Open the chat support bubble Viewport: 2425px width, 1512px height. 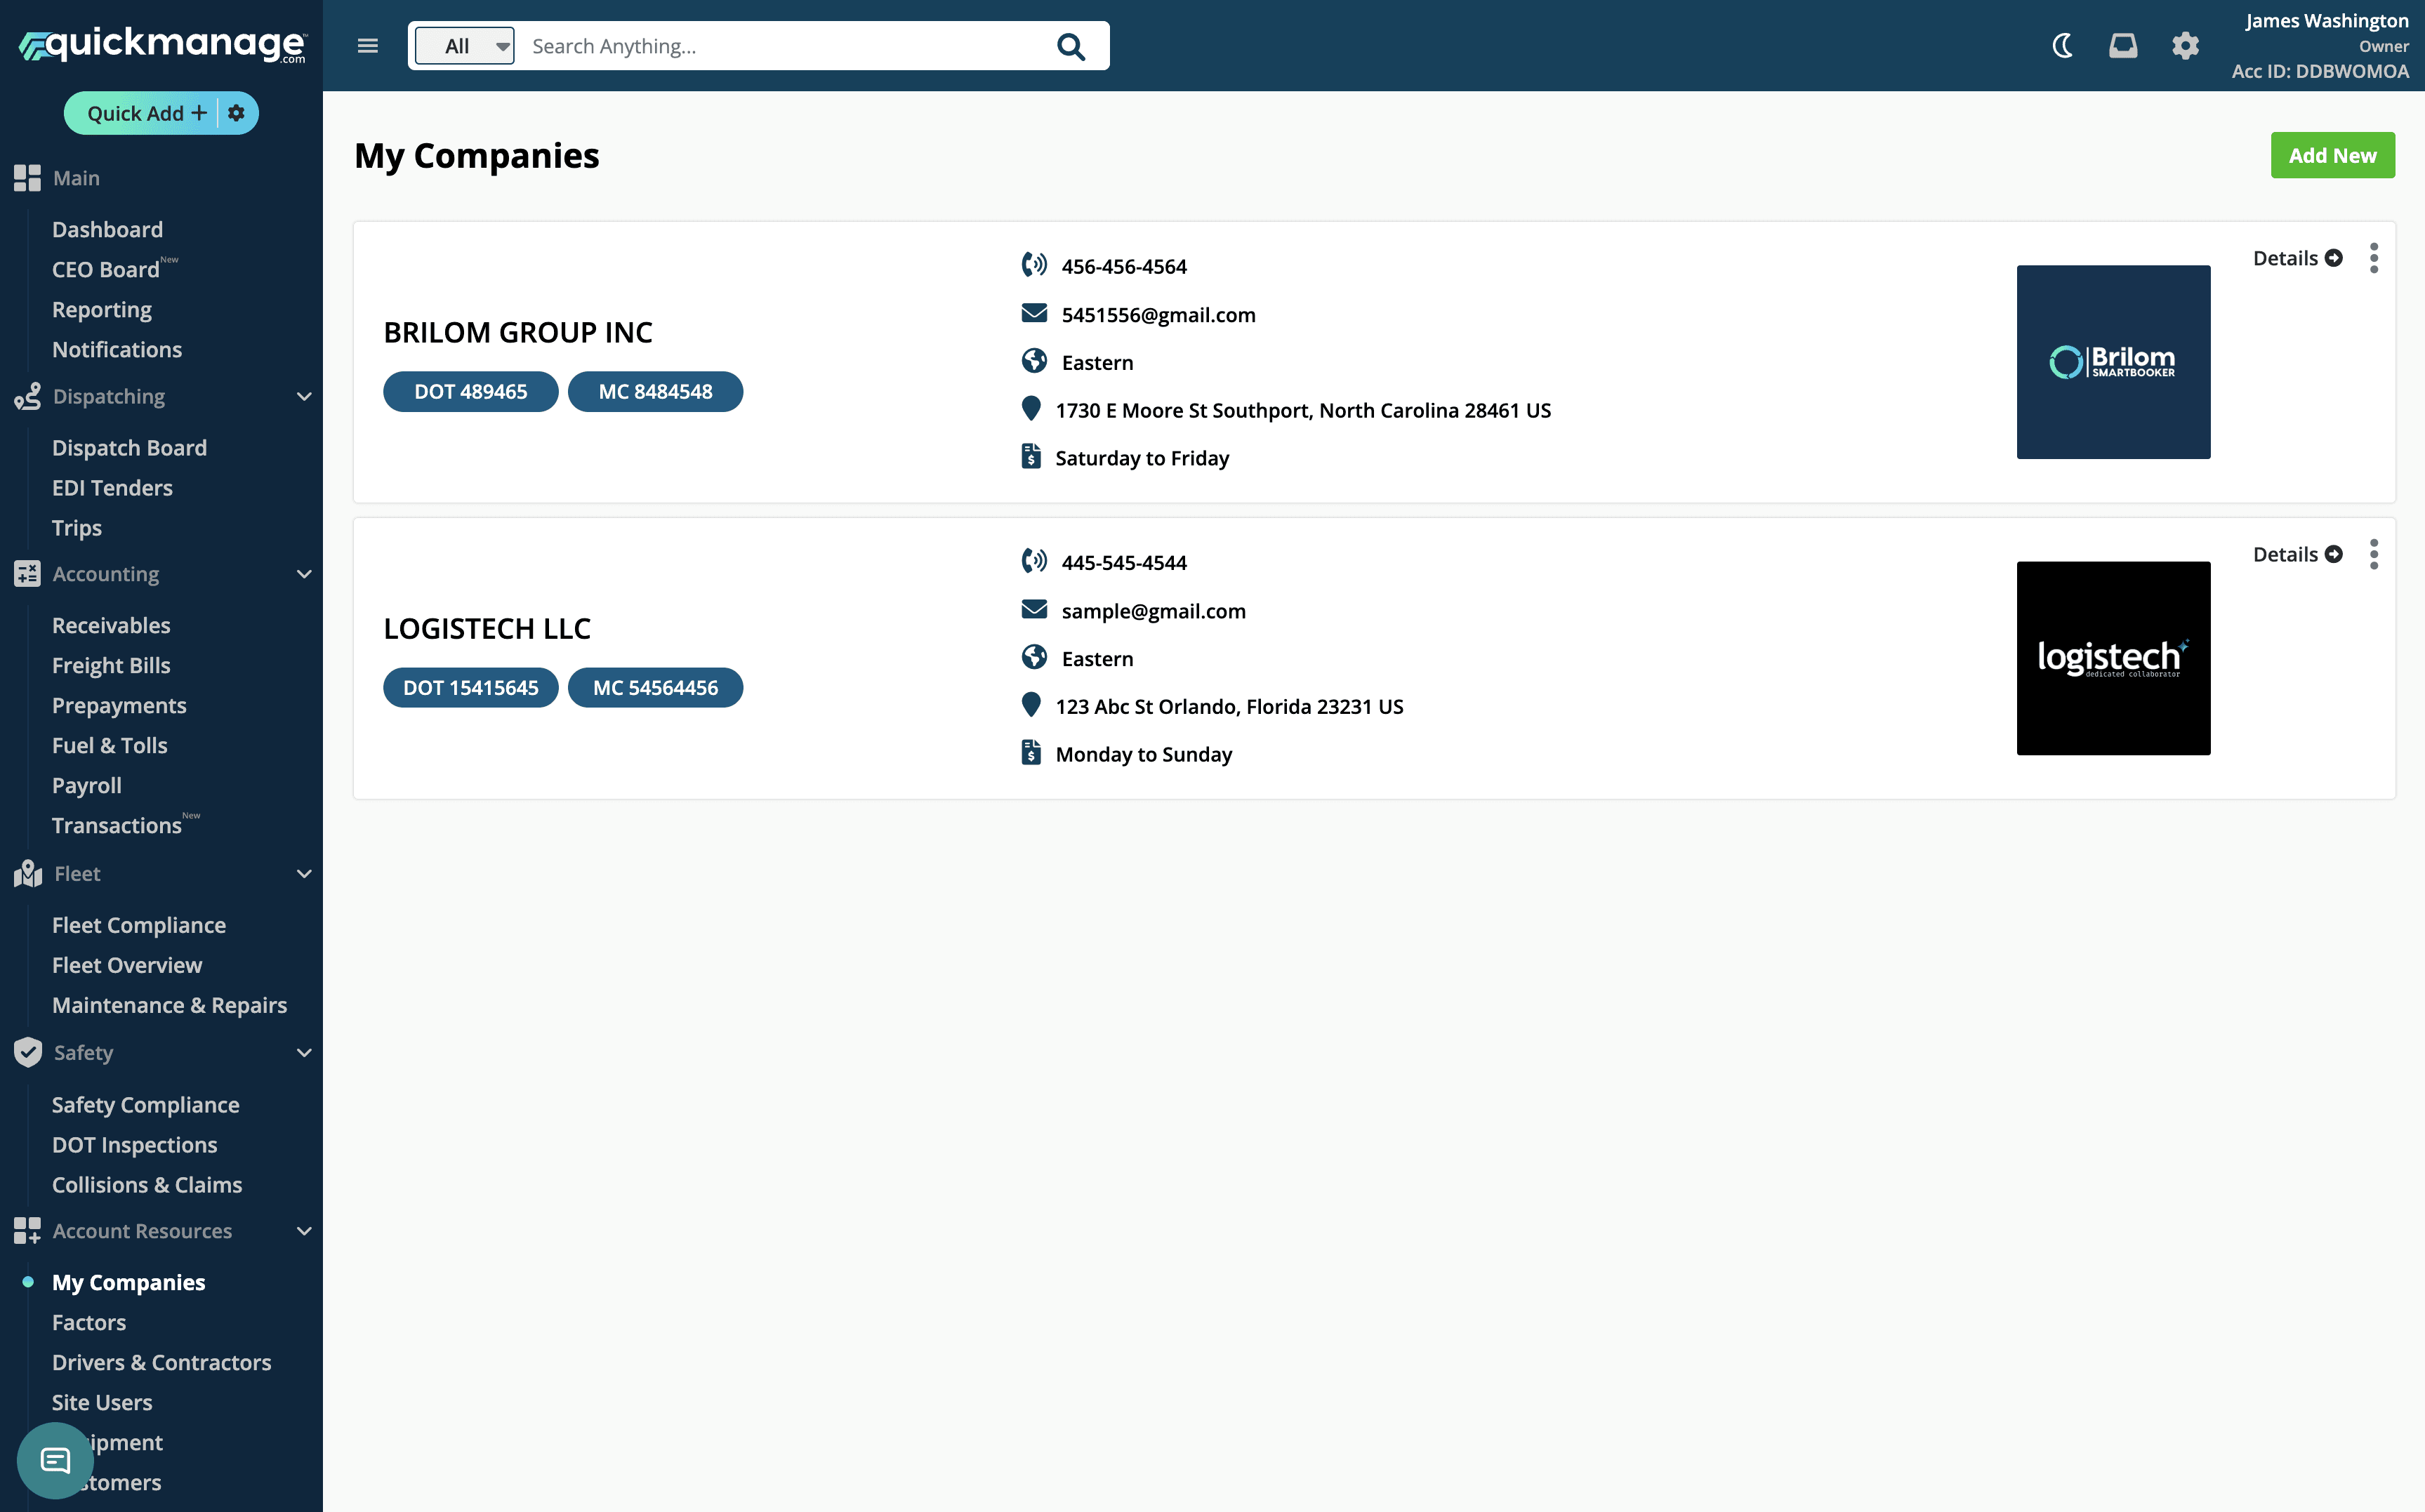tap(55, 1460)
